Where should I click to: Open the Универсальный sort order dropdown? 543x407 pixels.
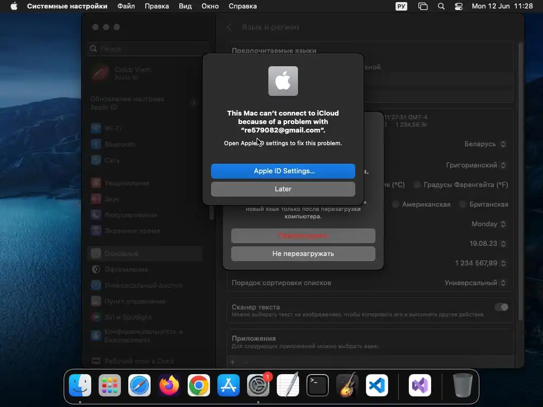(475, 283)
